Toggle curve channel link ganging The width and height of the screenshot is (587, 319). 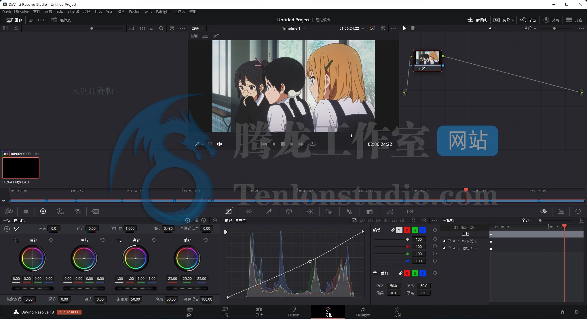(393, 230)
